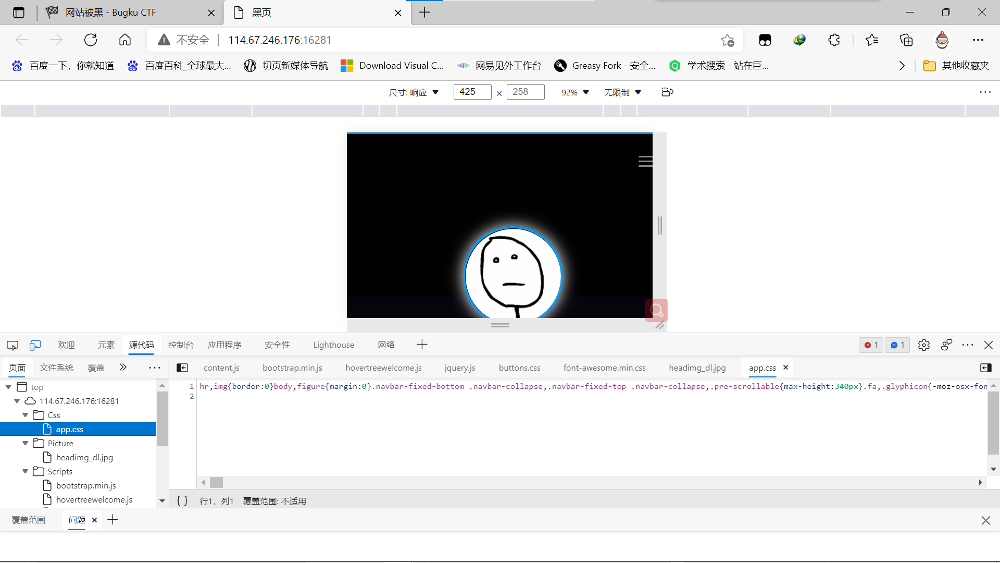Open the 其他收藏夹 folder

point(956,66)
